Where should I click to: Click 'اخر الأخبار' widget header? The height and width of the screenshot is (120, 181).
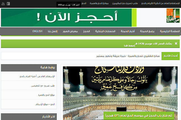coord(29,117)
